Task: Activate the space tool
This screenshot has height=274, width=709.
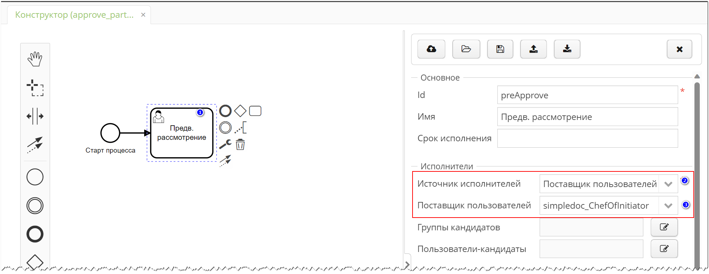Action: (35, 116)
